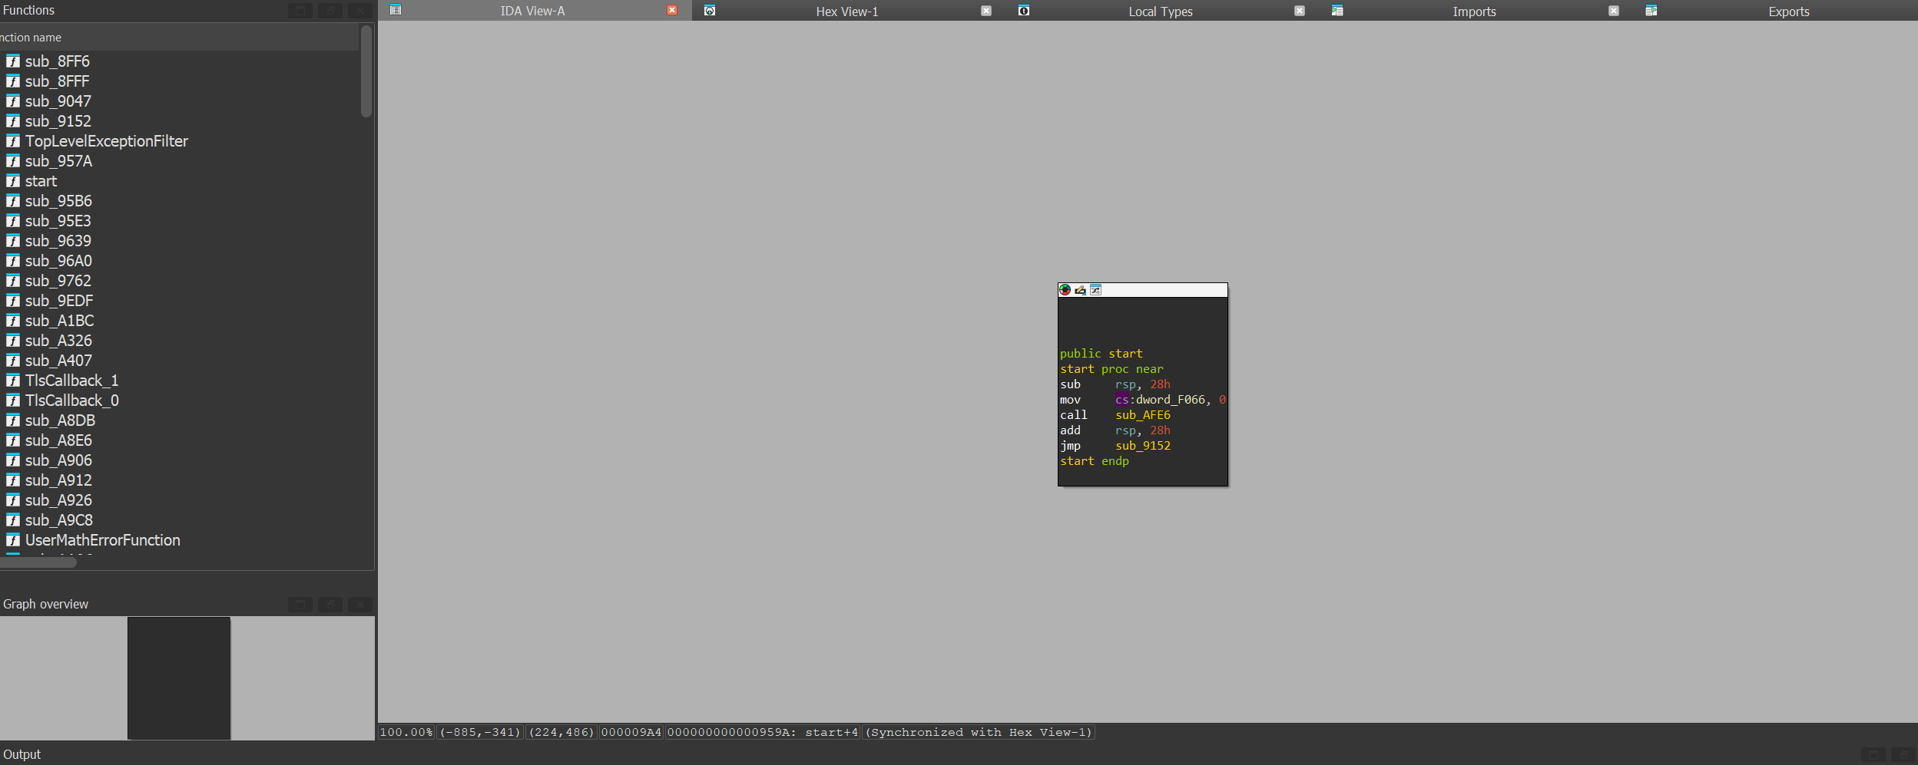Click the function icon next to sub_A926
Screen dimensions: 1918x765
click(x=13, y=500)
